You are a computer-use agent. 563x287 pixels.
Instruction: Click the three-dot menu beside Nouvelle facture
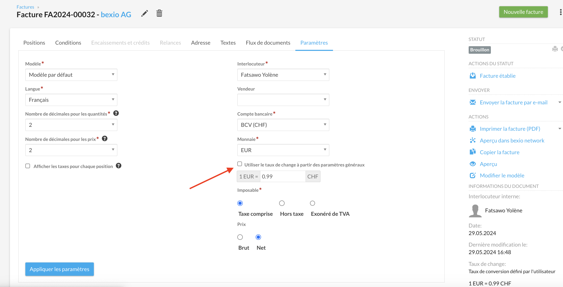[x=560, y=12]
